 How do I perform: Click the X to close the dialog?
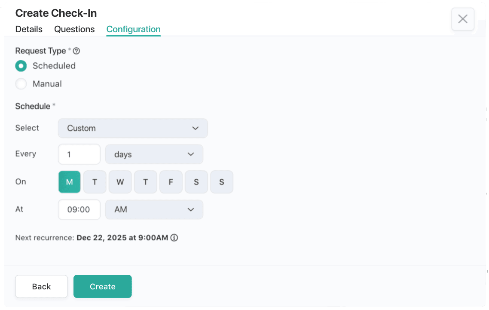(463, 19)
